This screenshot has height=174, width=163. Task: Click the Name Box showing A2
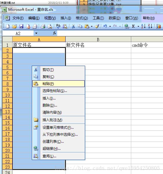[18, 33]
